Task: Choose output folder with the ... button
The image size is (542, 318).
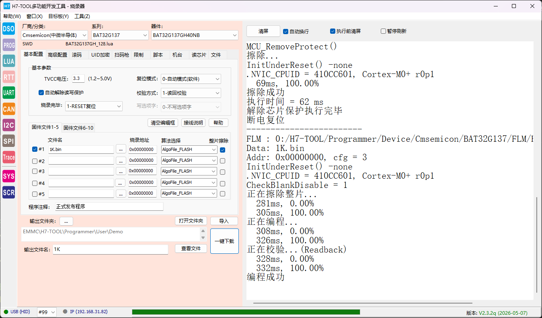Action: click(66, 221)
